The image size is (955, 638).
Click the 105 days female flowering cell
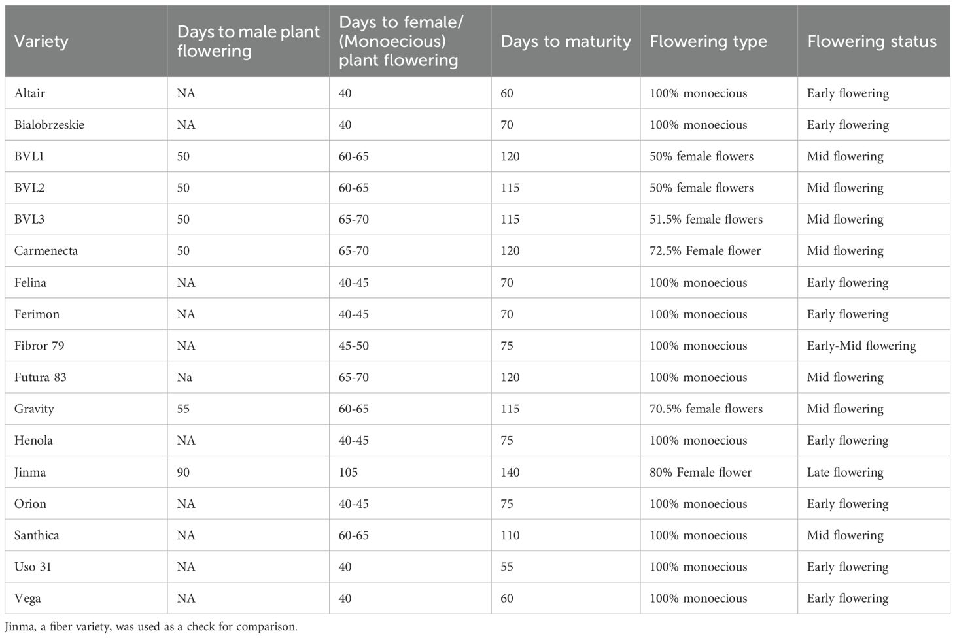point(348,472)
